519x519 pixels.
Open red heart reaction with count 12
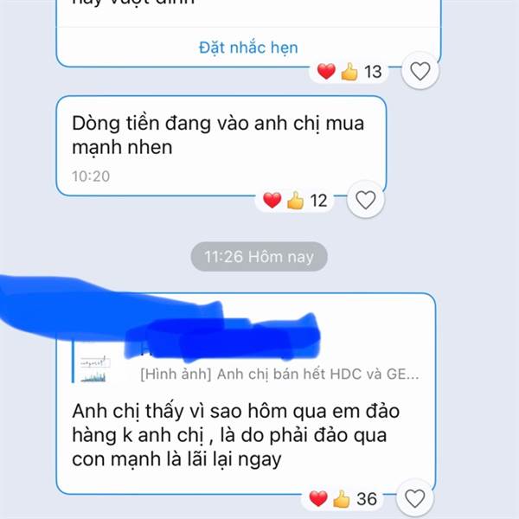[272, 200]
